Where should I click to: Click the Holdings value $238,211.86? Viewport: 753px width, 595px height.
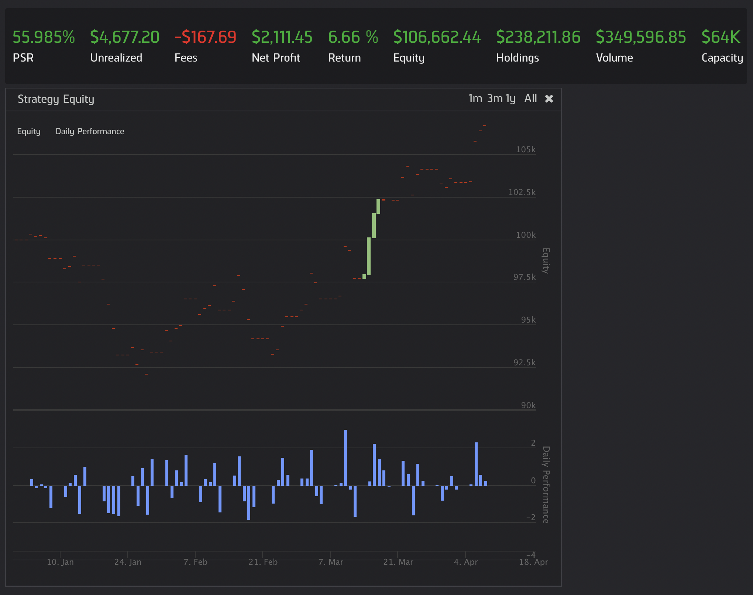[538, 37]
